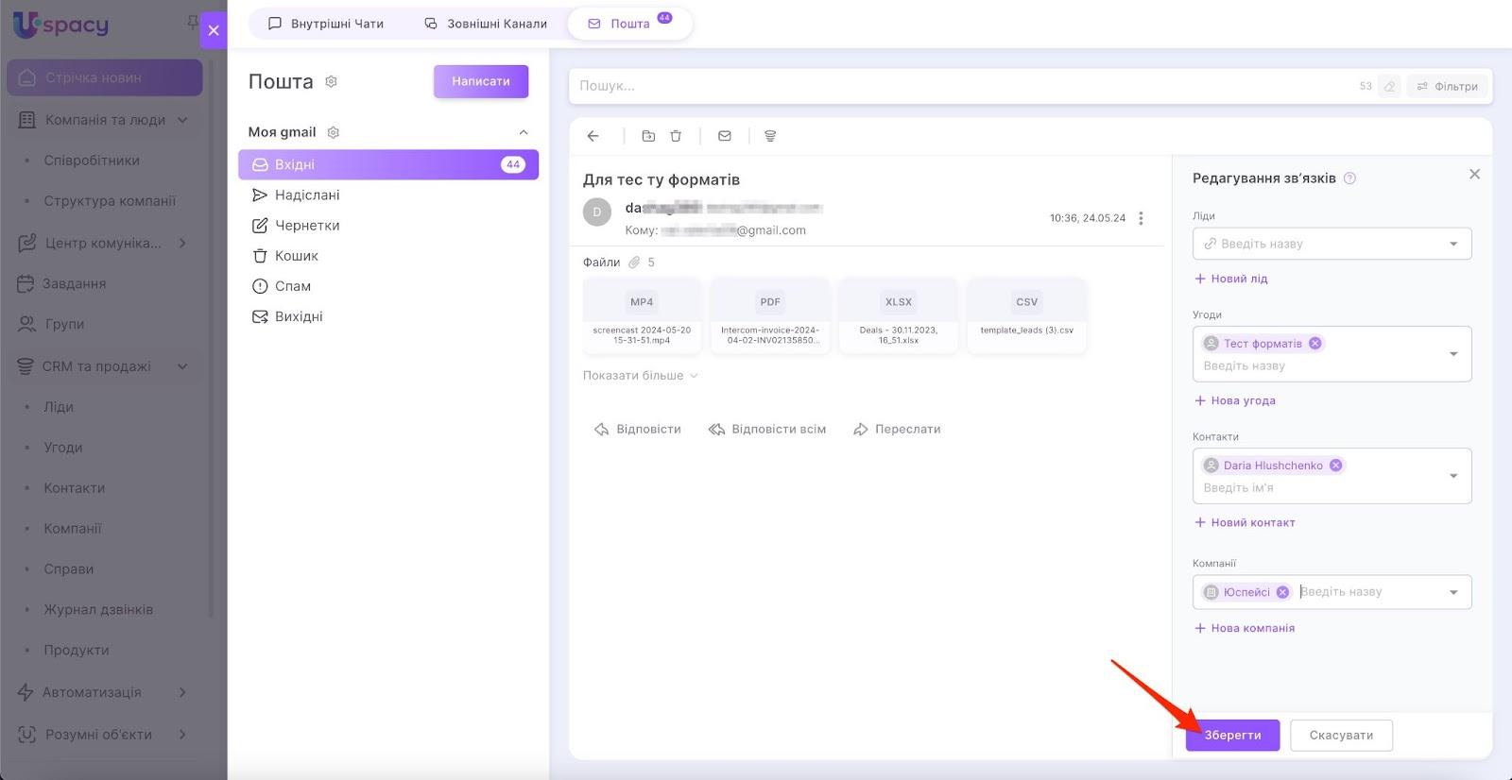
Task: Click the help icon near Редагування зв'язків
Action: click(1349, 178)
